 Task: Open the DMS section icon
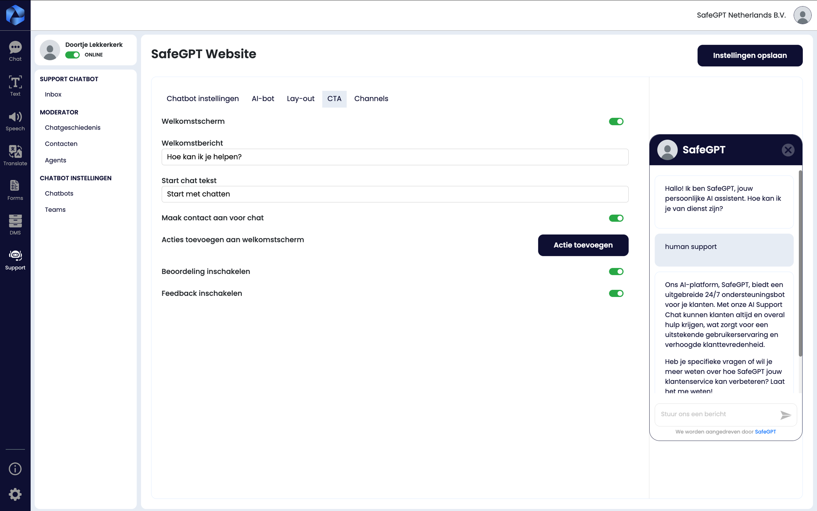pos(15,225)
